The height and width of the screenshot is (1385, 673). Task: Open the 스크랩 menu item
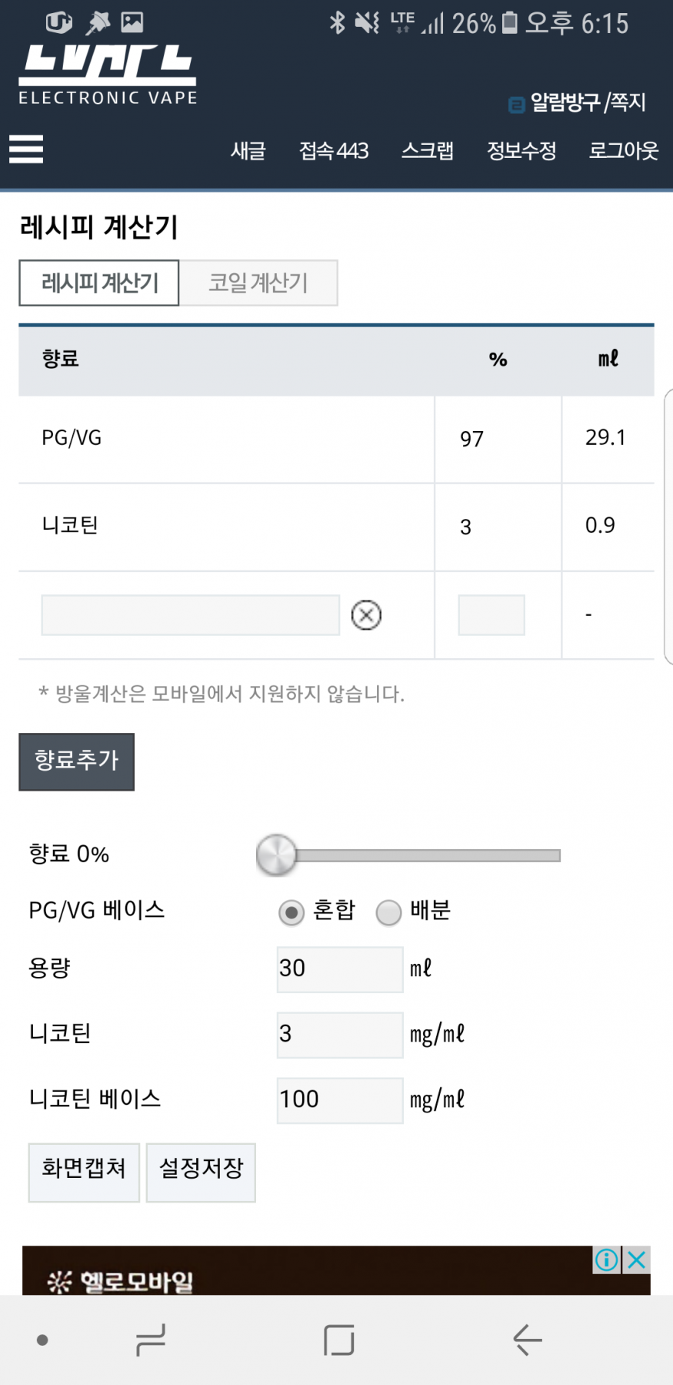[x=428, y=151]
